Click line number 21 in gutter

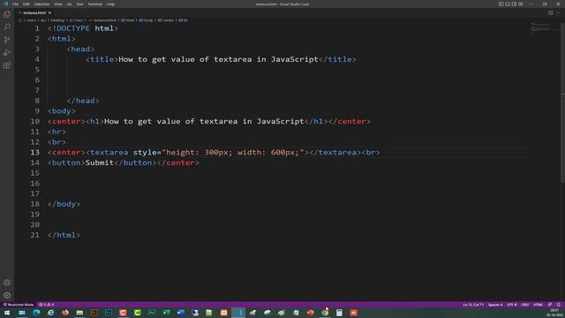[x=34, y=235]
